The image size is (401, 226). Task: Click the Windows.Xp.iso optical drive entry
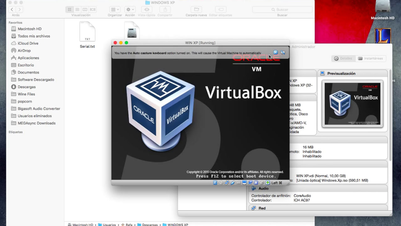(x=332, y=180)
